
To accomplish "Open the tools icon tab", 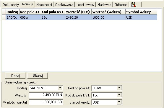I will (x=135, y=5).
